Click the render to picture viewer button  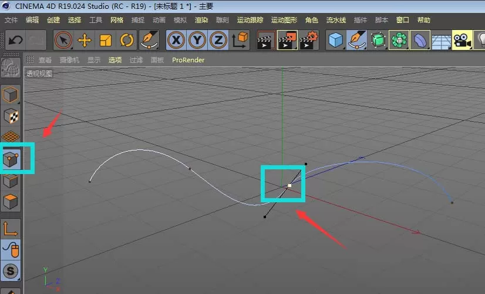(287, 40)
